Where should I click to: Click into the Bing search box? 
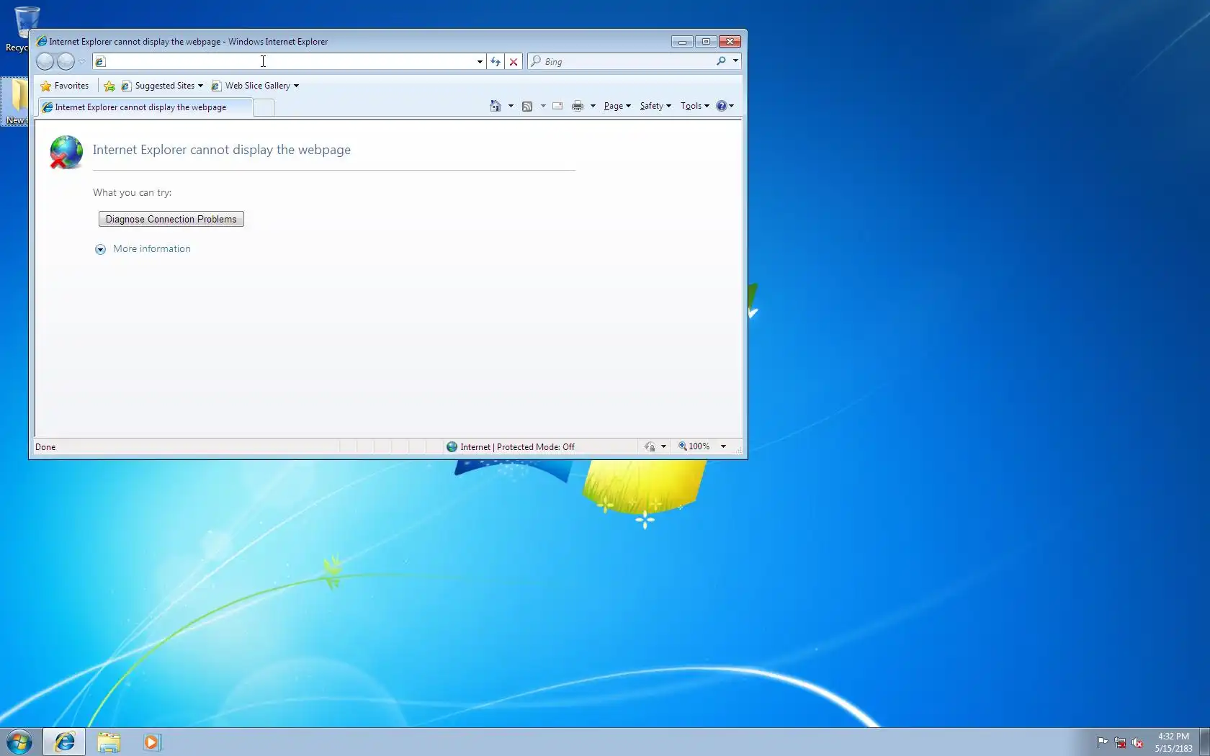[x=628, y=61]
